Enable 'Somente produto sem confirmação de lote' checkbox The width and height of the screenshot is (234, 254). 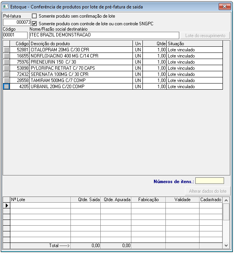(34, 16)
